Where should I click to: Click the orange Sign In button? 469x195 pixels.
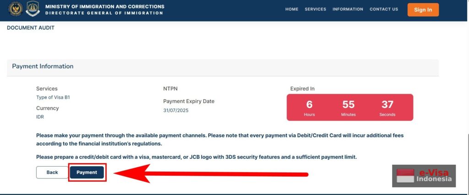[x=423, y=10]
